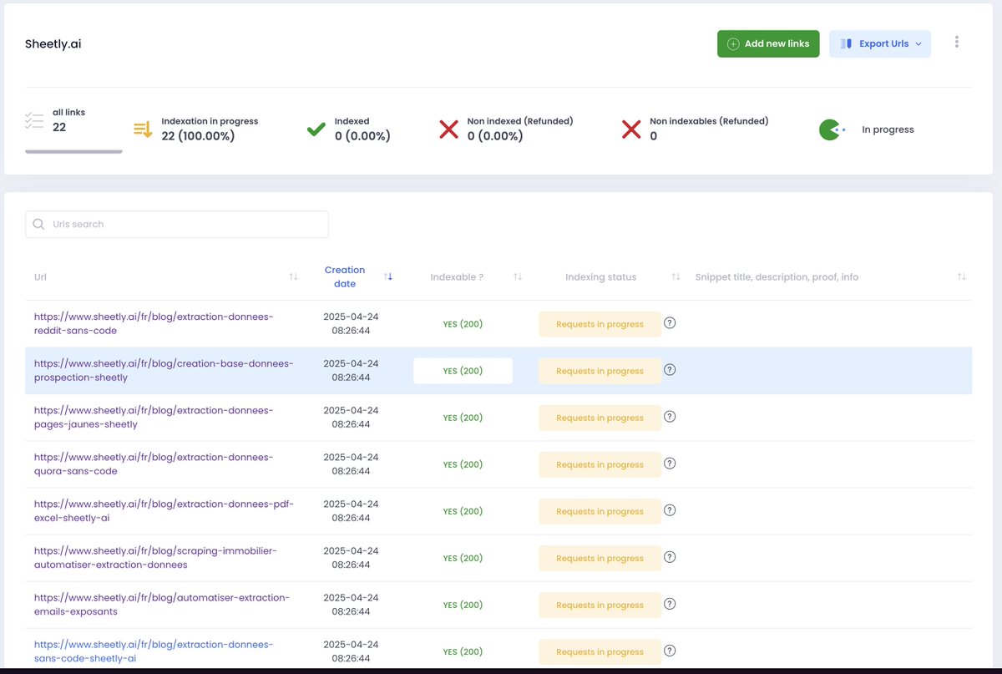
Task: Click help icon in quora-sans-code row
Action: [670, 464]
